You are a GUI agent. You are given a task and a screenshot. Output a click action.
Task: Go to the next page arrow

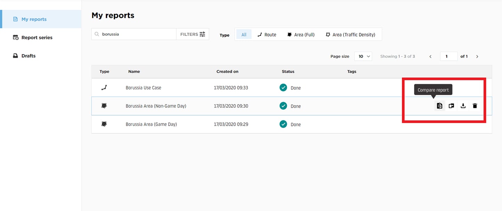click(477, 56)
